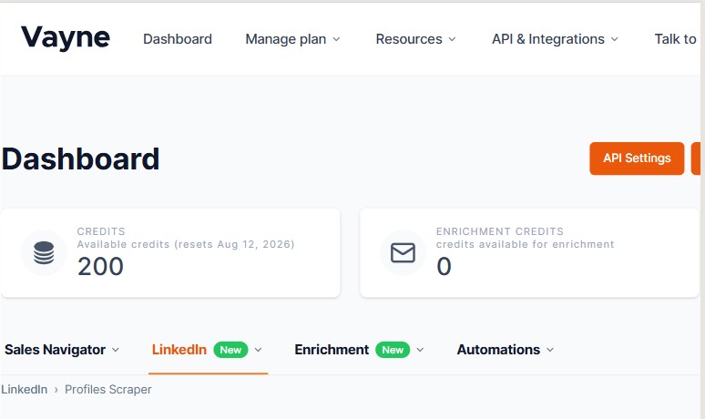705x419 pixels.
Task: Click the enrichment envelope icon
Action: point(403,252)
